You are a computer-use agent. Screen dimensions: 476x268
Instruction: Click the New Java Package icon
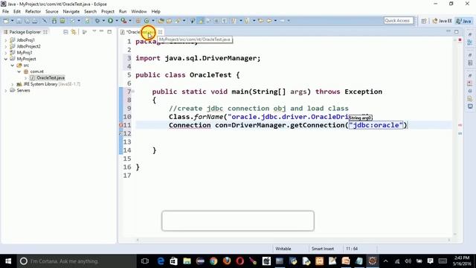(138, 21)
